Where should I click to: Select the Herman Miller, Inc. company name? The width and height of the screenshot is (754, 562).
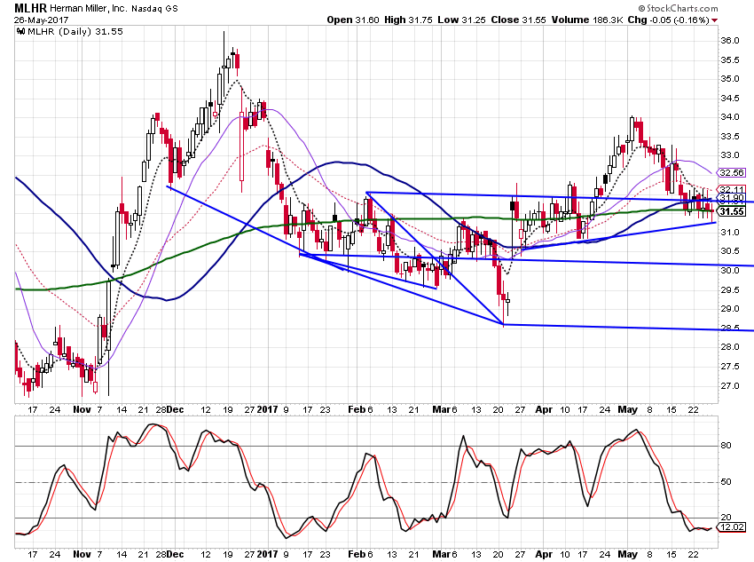coord(88,8)
